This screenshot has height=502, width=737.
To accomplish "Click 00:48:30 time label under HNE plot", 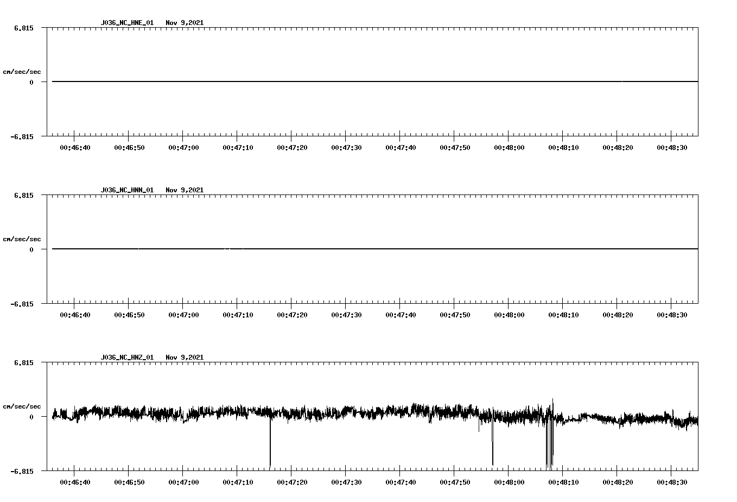I will (672, 147).
